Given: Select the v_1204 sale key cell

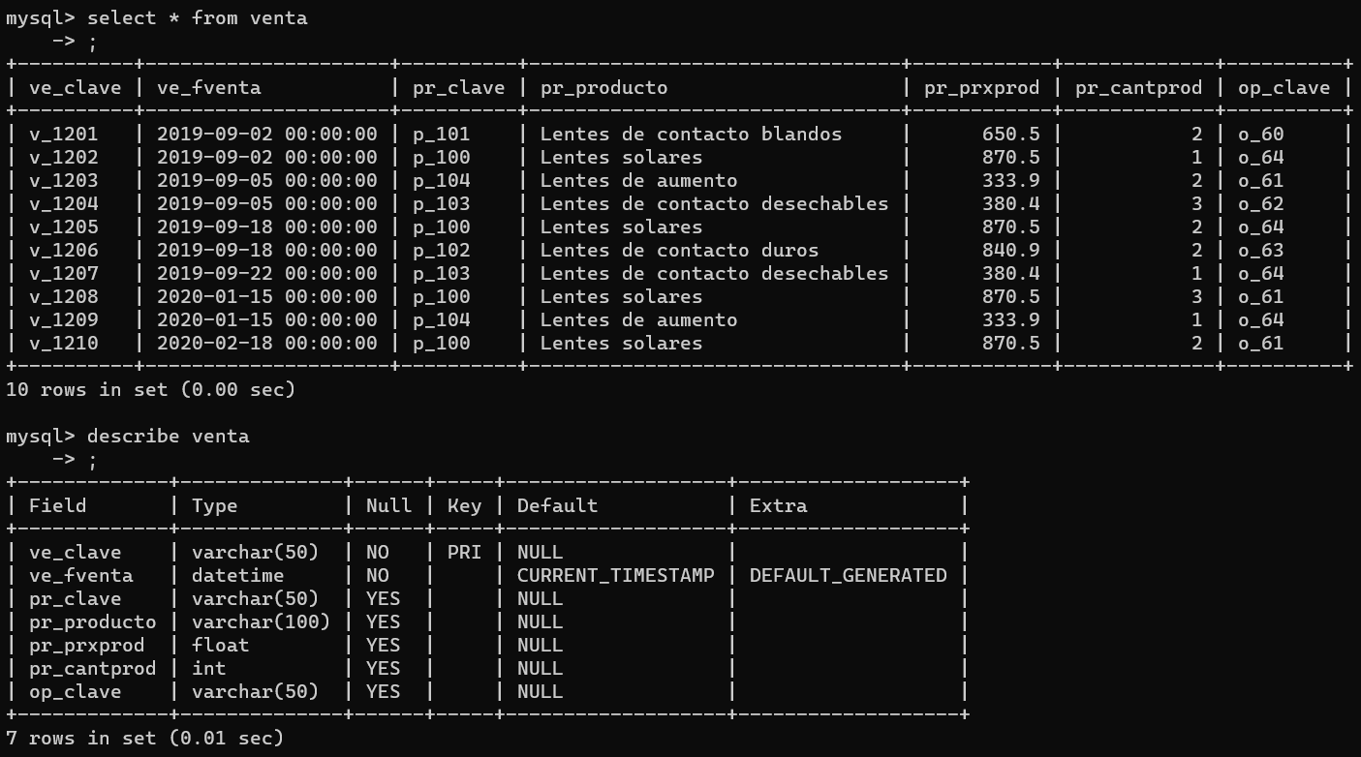Looking at the screenshot, I should (64, 204).
